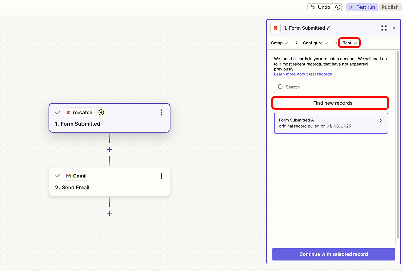The image size is (403, 271).
Task: Expand the side panel to full screen
Action: coord(384,28)
